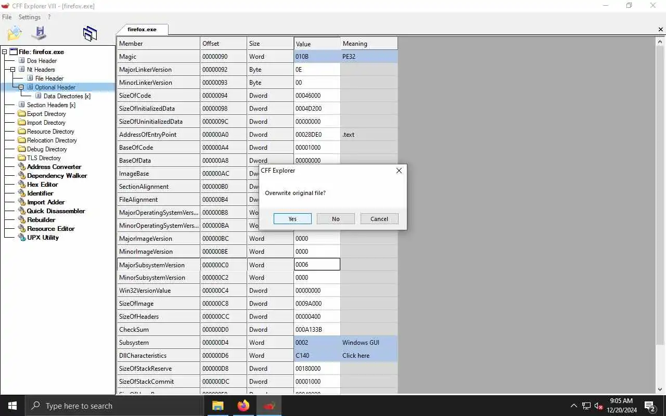Open the Windows Start menu

coord(12,406)
